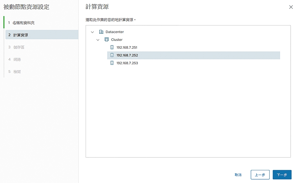The height and width of the screenshot is (183, 296).
Task: Collapse the Cluster tree node
Action: [x=98, y=40]
